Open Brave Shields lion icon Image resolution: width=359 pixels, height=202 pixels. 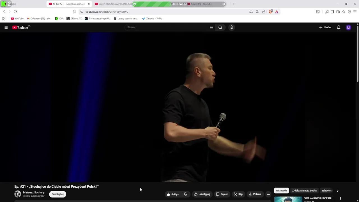(x=271, y=12)
